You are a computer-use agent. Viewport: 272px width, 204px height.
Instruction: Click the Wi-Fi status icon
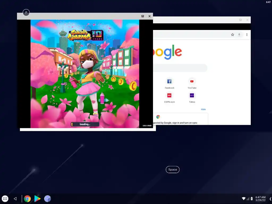[244, 198]
